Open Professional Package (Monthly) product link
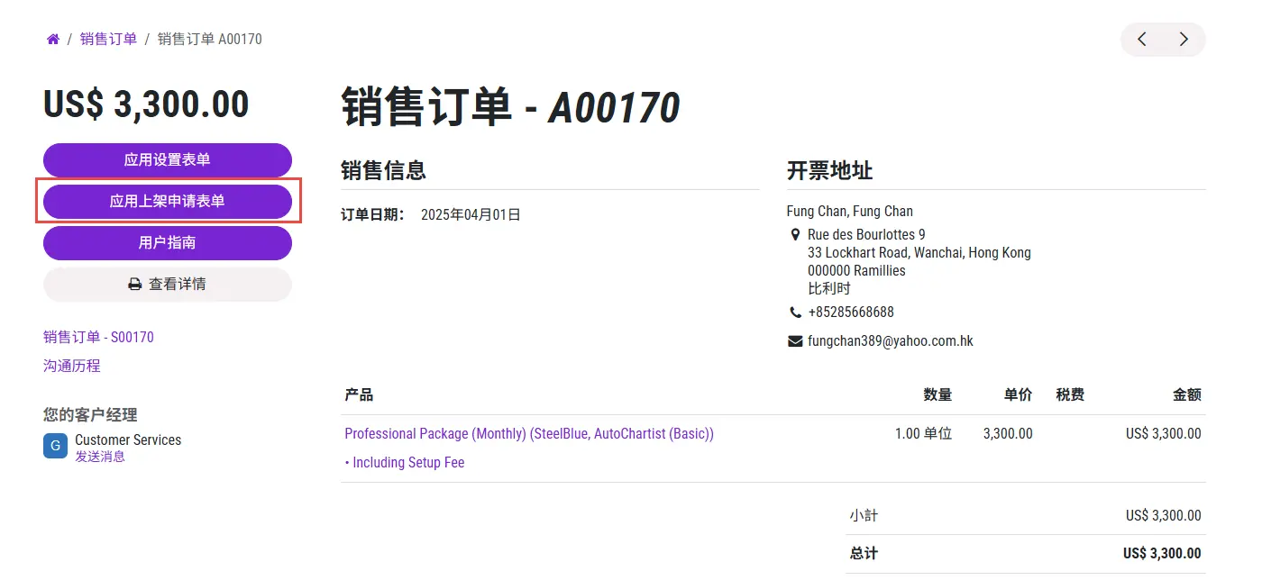This screenshot has width=1262, height=580. 529,434
